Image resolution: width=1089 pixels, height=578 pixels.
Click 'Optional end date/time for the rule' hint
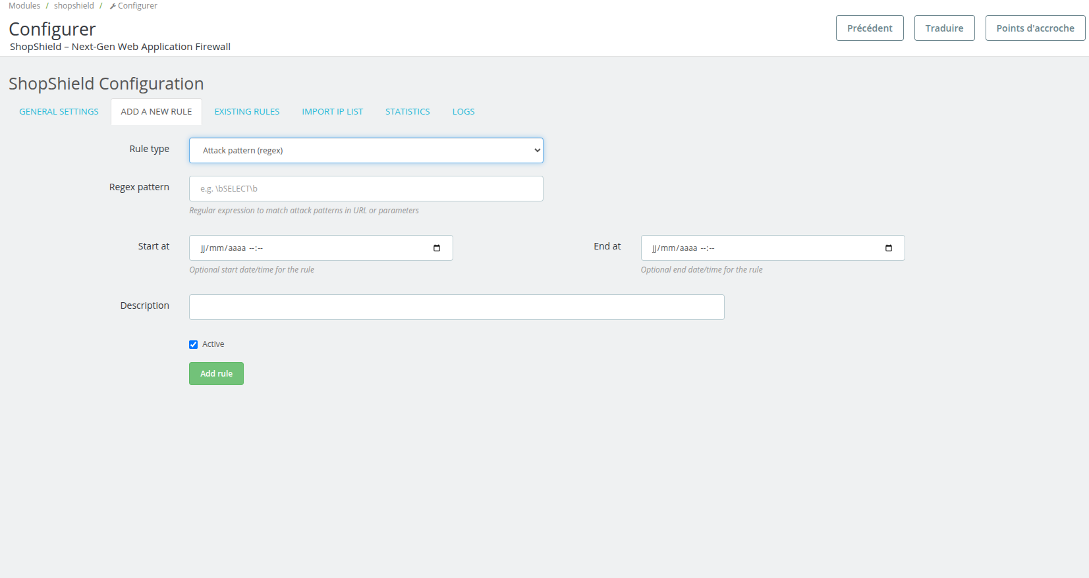(x=702, y=270)
